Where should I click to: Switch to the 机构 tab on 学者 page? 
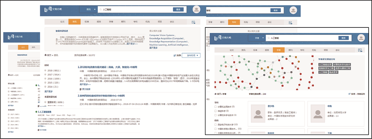314,50
